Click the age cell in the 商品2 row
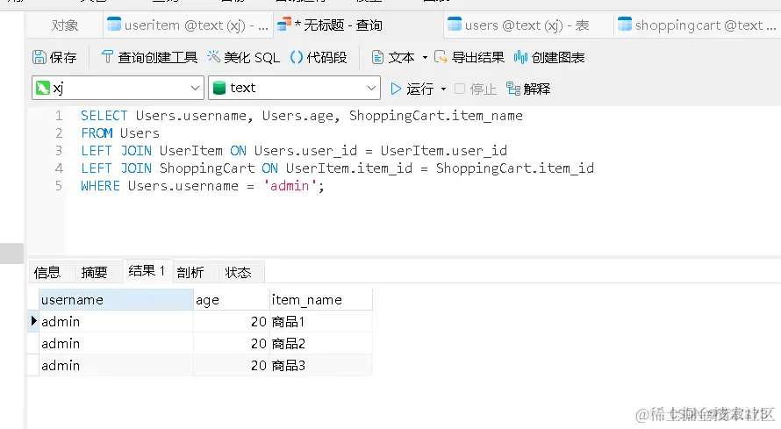Image resolution: width=781 pixels, height=429 pixels. (232, 343)
